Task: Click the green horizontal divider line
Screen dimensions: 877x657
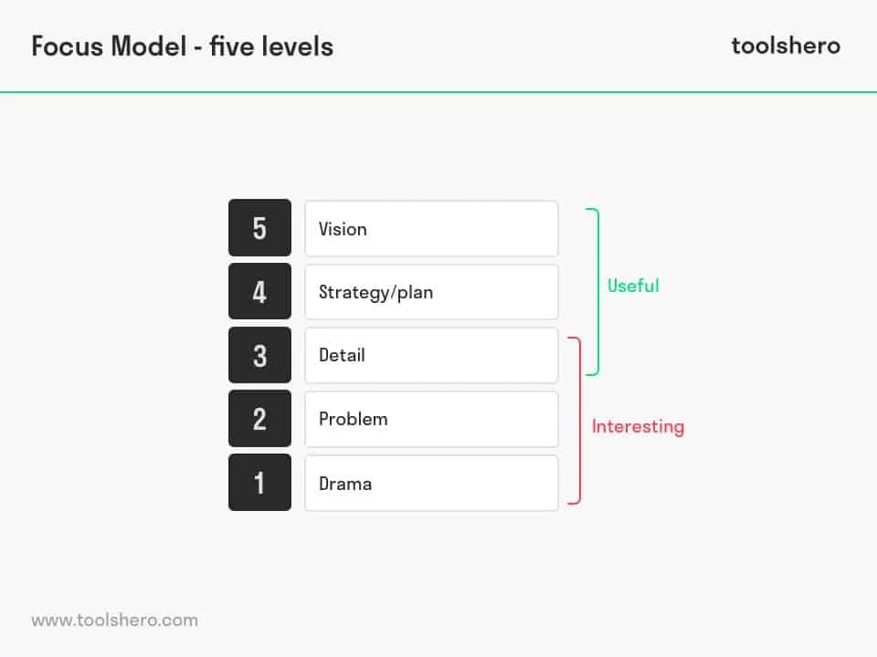Action: click(438, 92)
